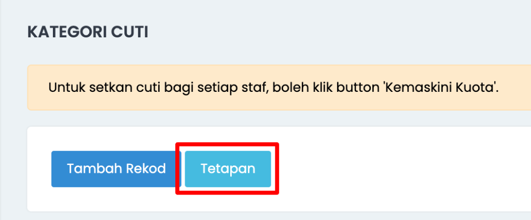Click 'setkan cuti' text in the alert
The image size is (531, 220).
click(125, 88)
